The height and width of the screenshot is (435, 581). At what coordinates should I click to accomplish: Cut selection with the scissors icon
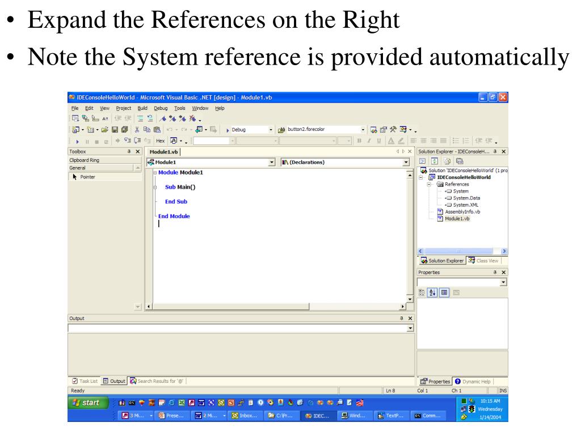pyautogui.click(x=137, y=130)
